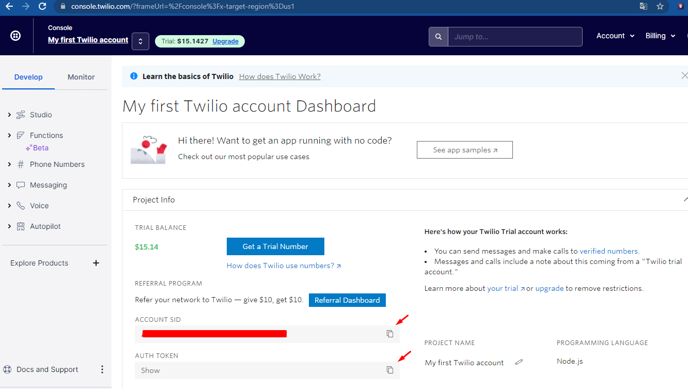Open Voice in the sidebar
The image size is (688, 389).
click(39, 206)
